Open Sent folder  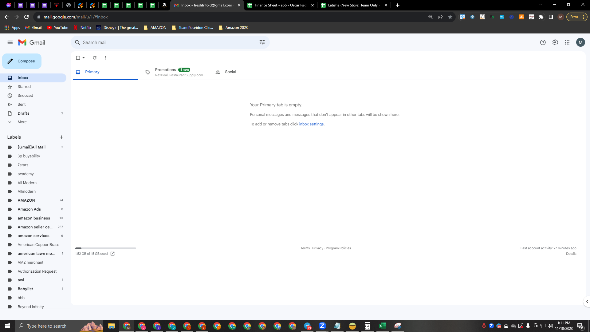click(33, 105)
